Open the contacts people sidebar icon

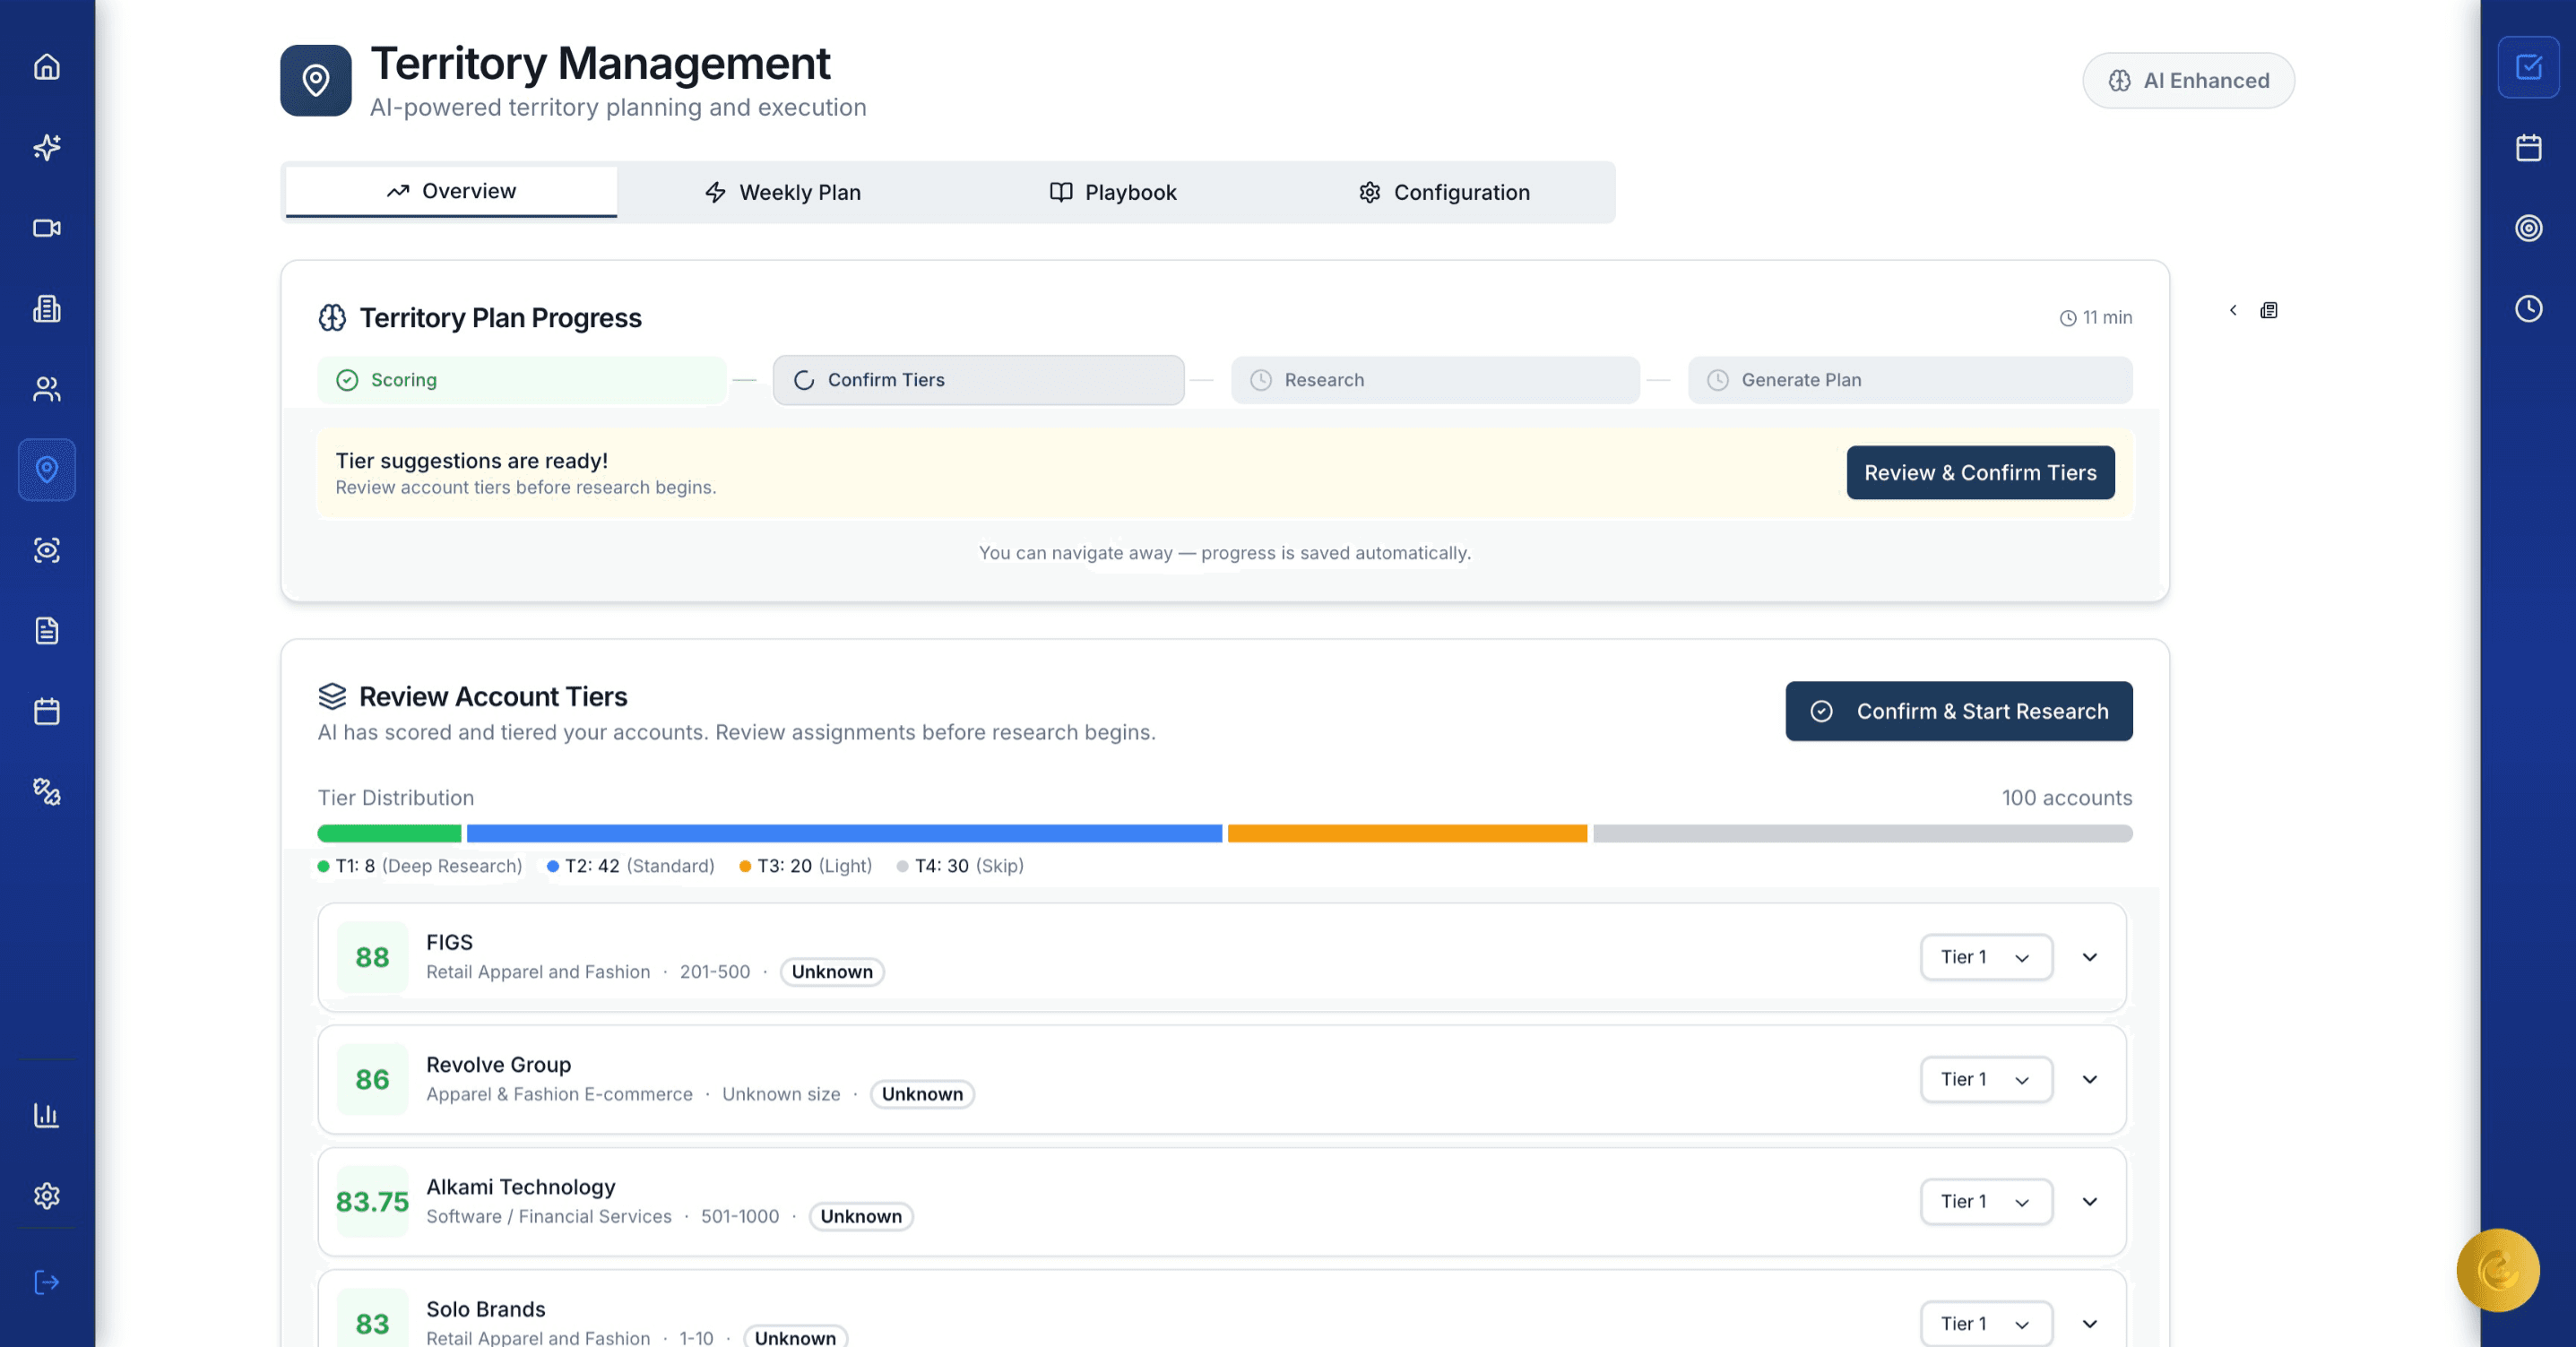[47, 389]
